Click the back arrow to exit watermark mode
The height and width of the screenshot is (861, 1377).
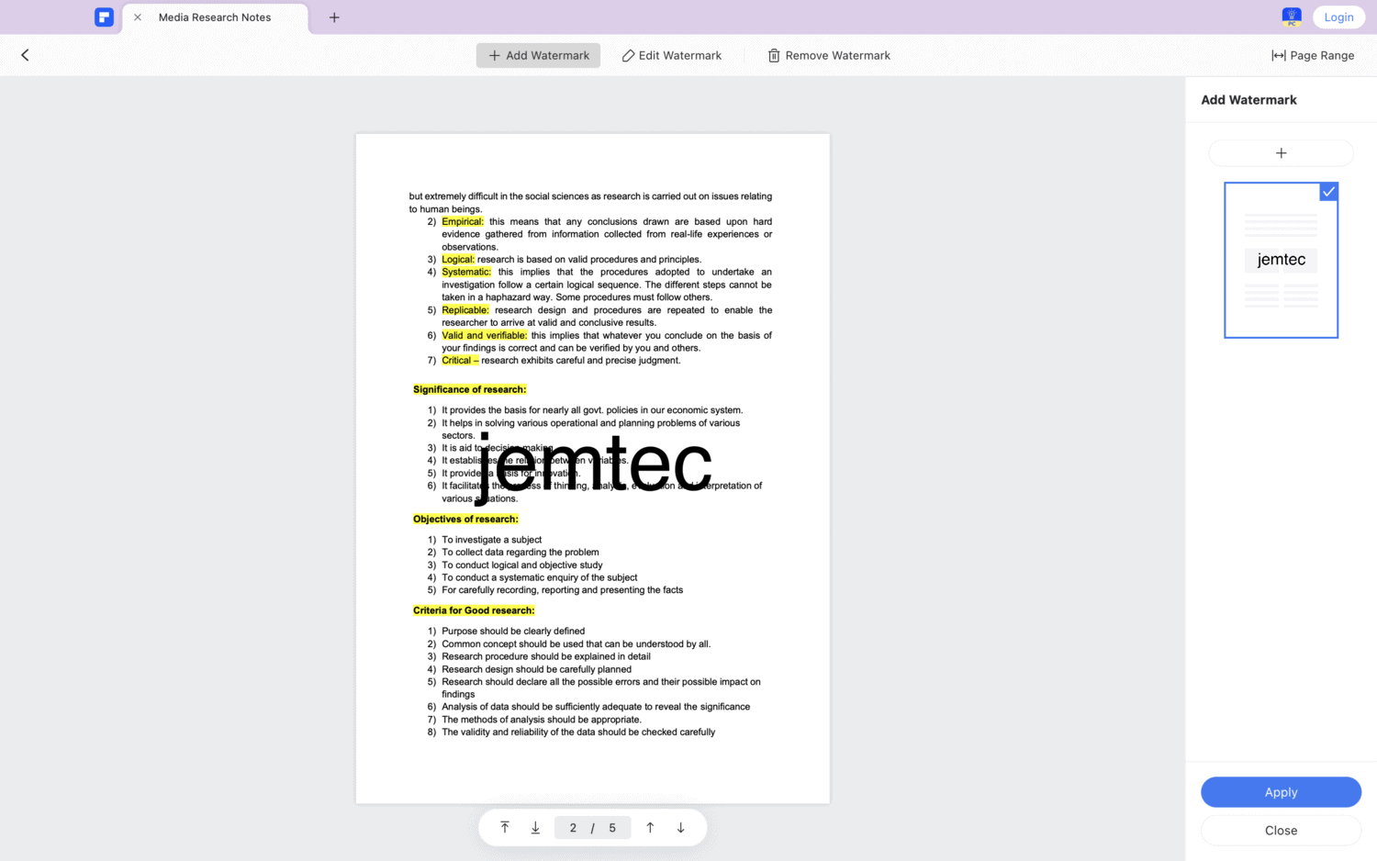click(x=25, y=55)
